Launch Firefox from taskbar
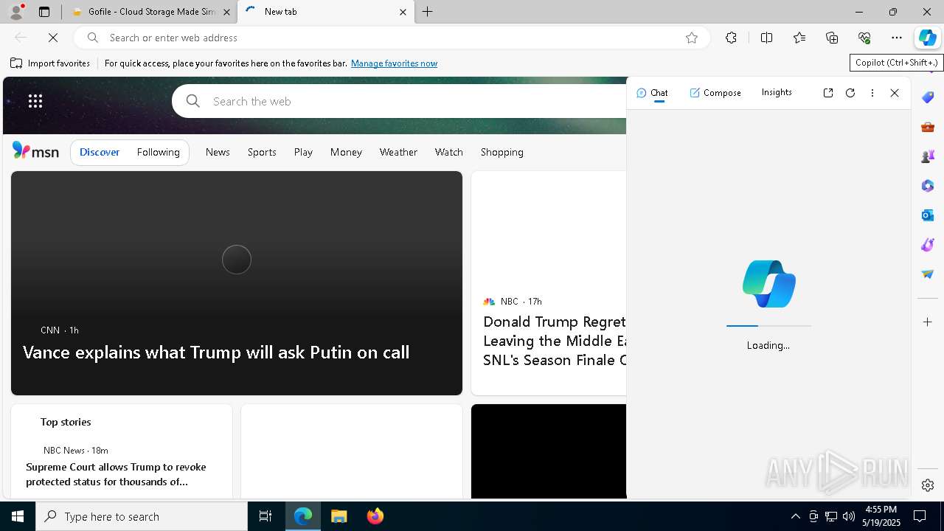This screenshot has width=944, height=531. (375, 516)
